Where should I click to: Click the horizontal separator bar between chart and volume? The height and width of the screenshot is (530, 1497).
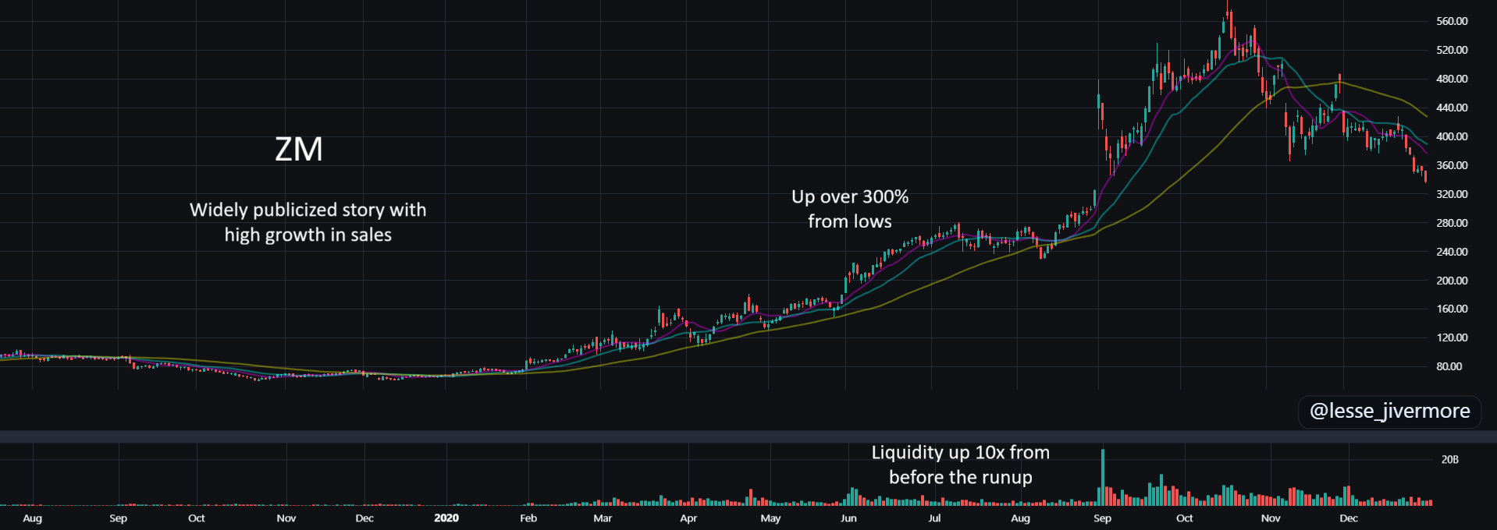[x=748, y=436]
